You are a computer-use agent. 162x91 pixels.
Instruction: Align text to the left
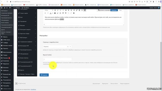69,10
